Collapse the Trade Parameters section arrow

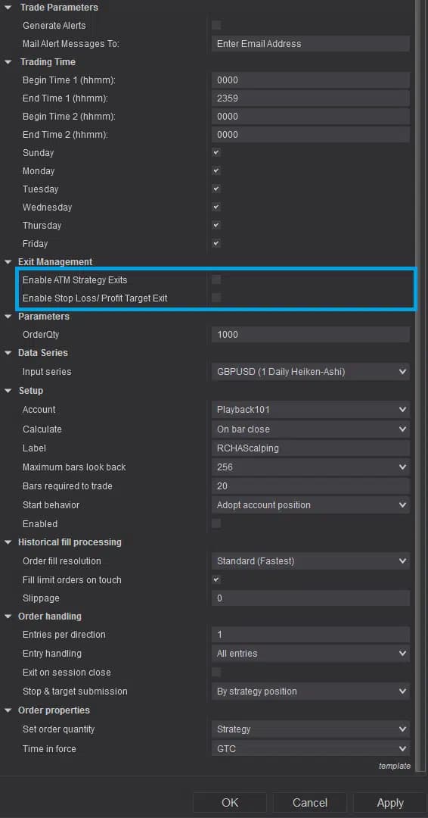[8, 8]
